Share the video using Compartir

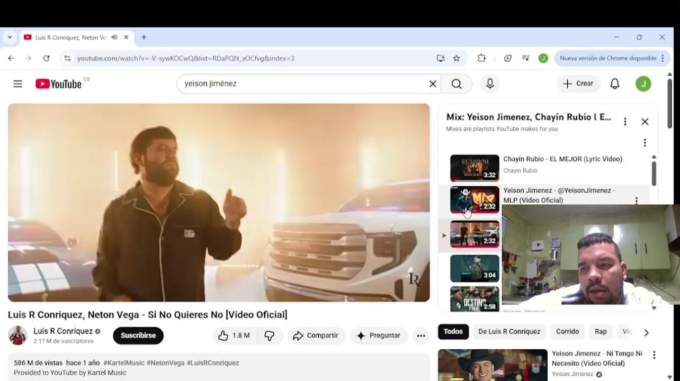[316, 335]
